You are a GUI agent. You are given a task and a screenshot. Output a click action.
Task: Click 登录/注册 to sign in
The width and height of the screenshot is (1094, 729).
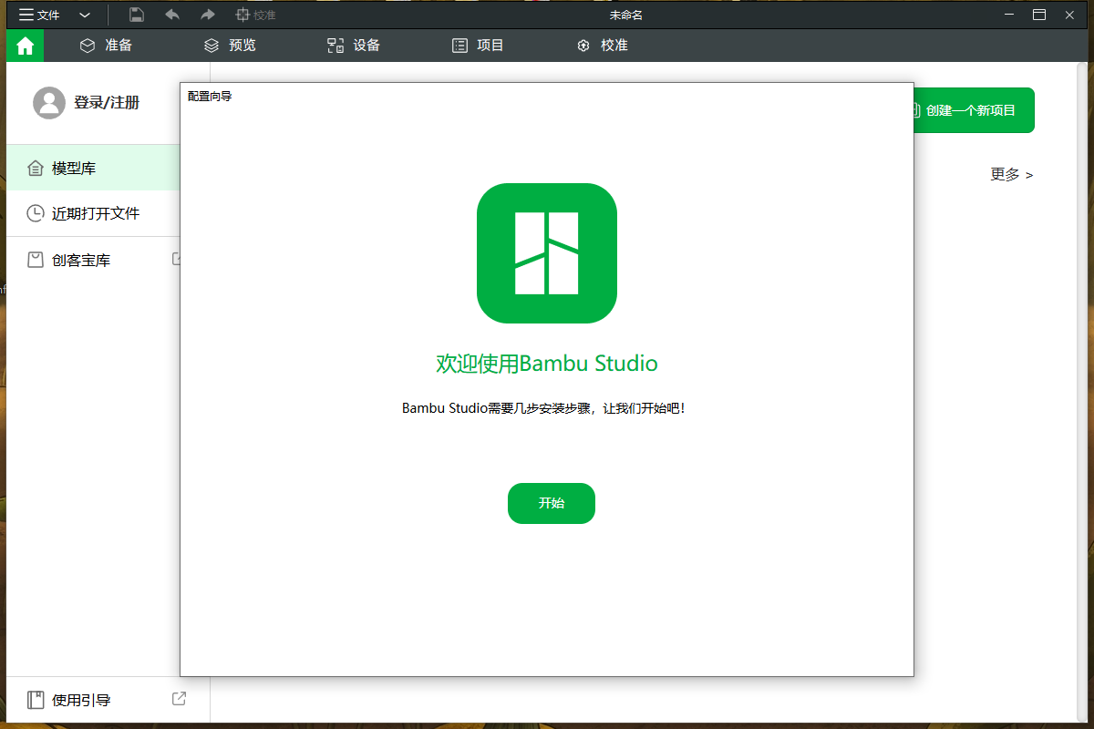(107, 103)
